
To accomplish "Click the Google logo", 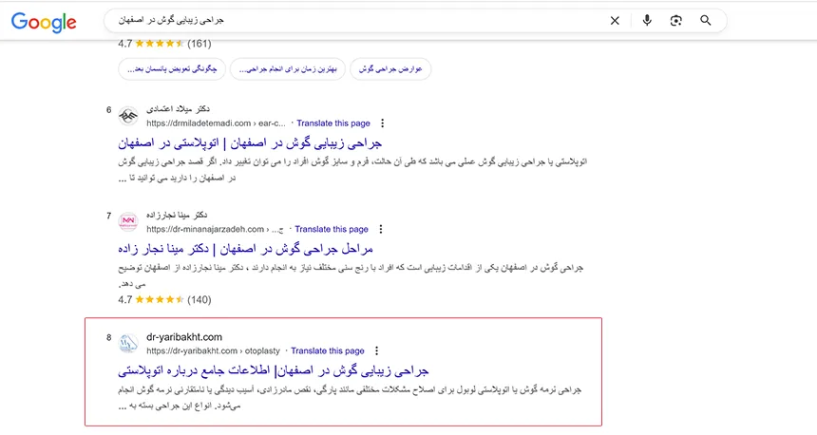I will [44, 21].
